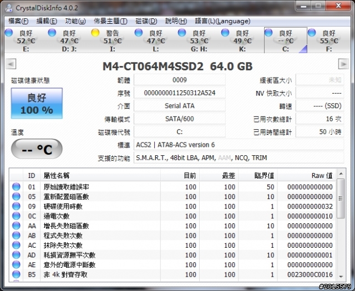Image resolution: width=355 pixels, height=291 pixels.
Task: Click the yellow warning orb for disk I:
Action: pyautogui.click(x=95, y=33)
